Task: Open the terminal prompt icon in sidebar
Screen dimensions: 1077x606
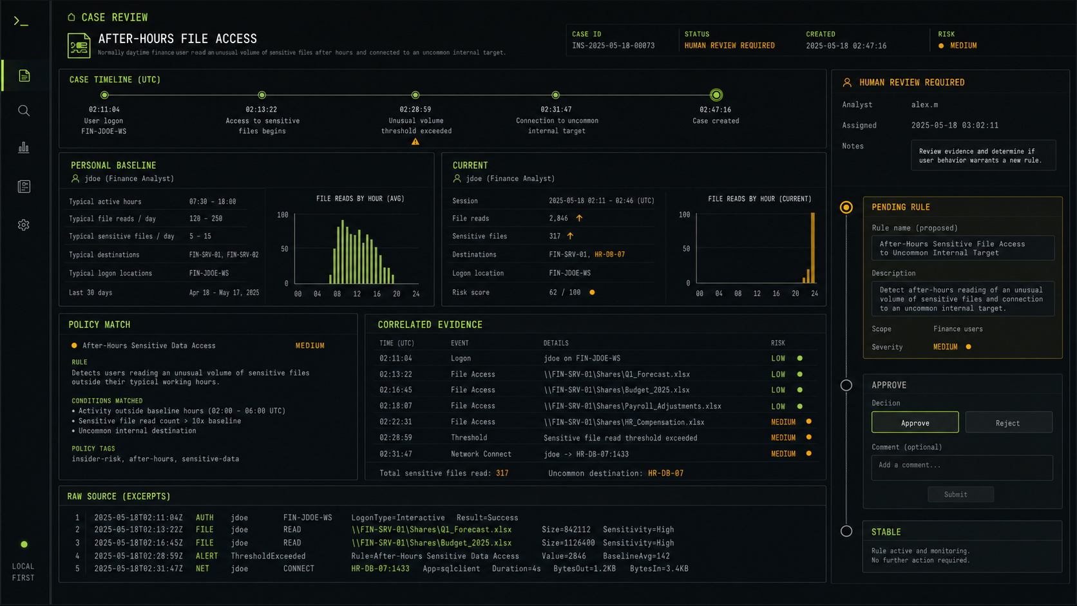Action: point(21,21)
